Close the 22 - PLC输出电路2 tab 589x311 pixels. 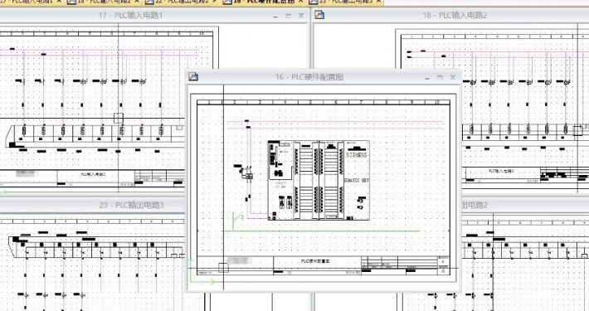coord(215,2)
